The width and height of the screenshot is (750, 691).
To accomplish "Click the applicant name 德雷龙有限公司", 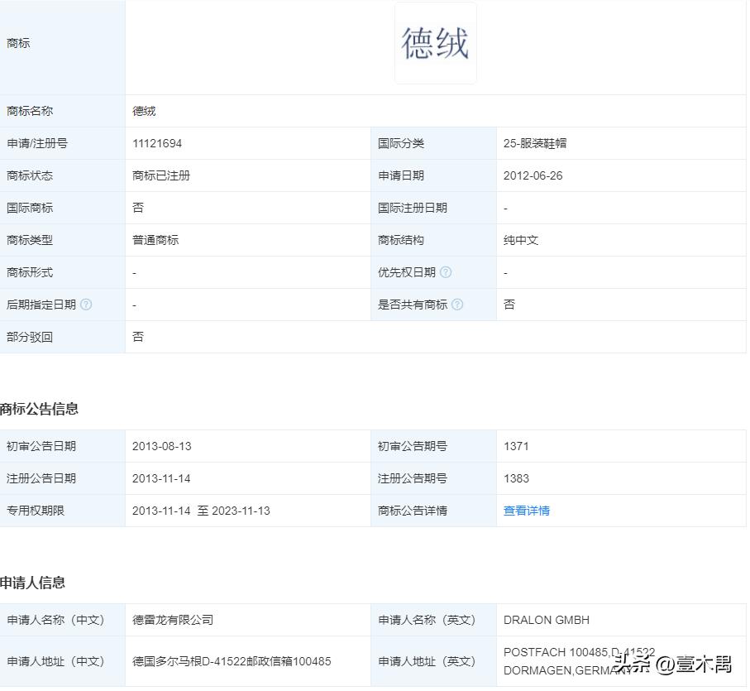I will tap(173, 619).
